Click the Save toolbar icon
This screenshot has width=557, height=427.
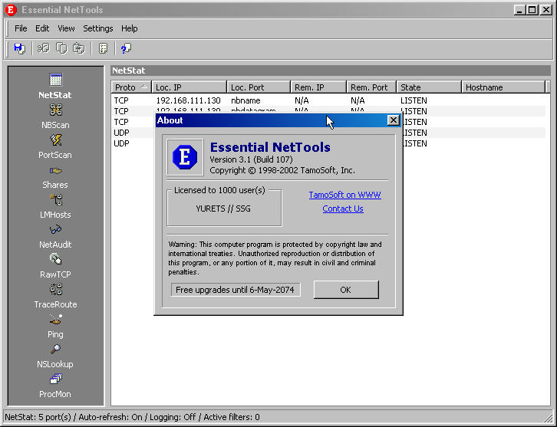pos(19,48)
